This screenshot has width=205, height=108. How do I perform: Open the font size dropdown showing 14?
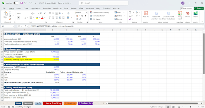(x=38, y=13)
